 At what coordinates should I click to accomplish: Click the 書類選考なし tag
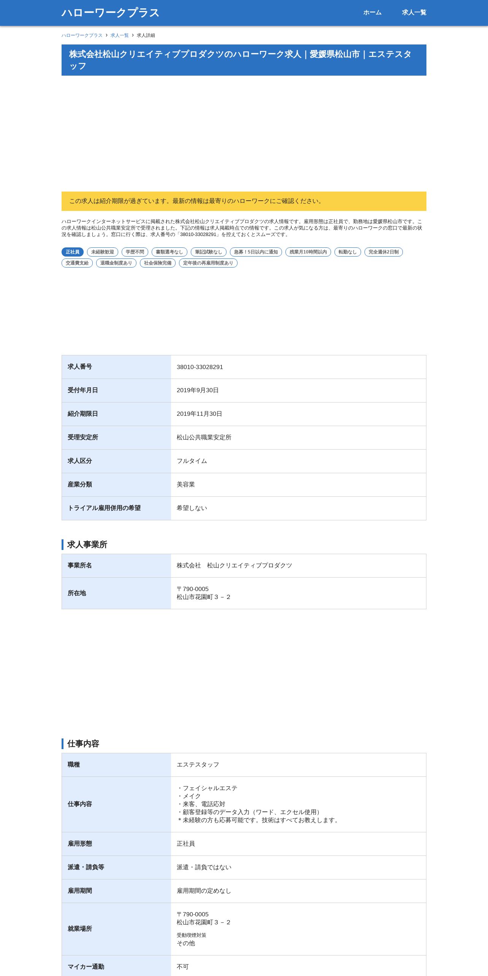pos(170,252)
